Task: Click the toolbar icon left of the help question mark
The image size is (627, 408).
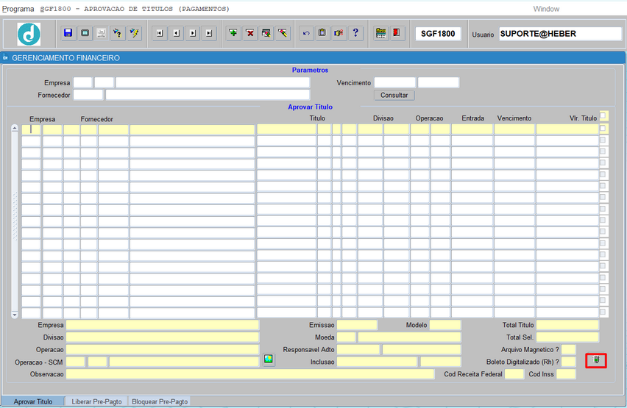Action: pos(339,33)
